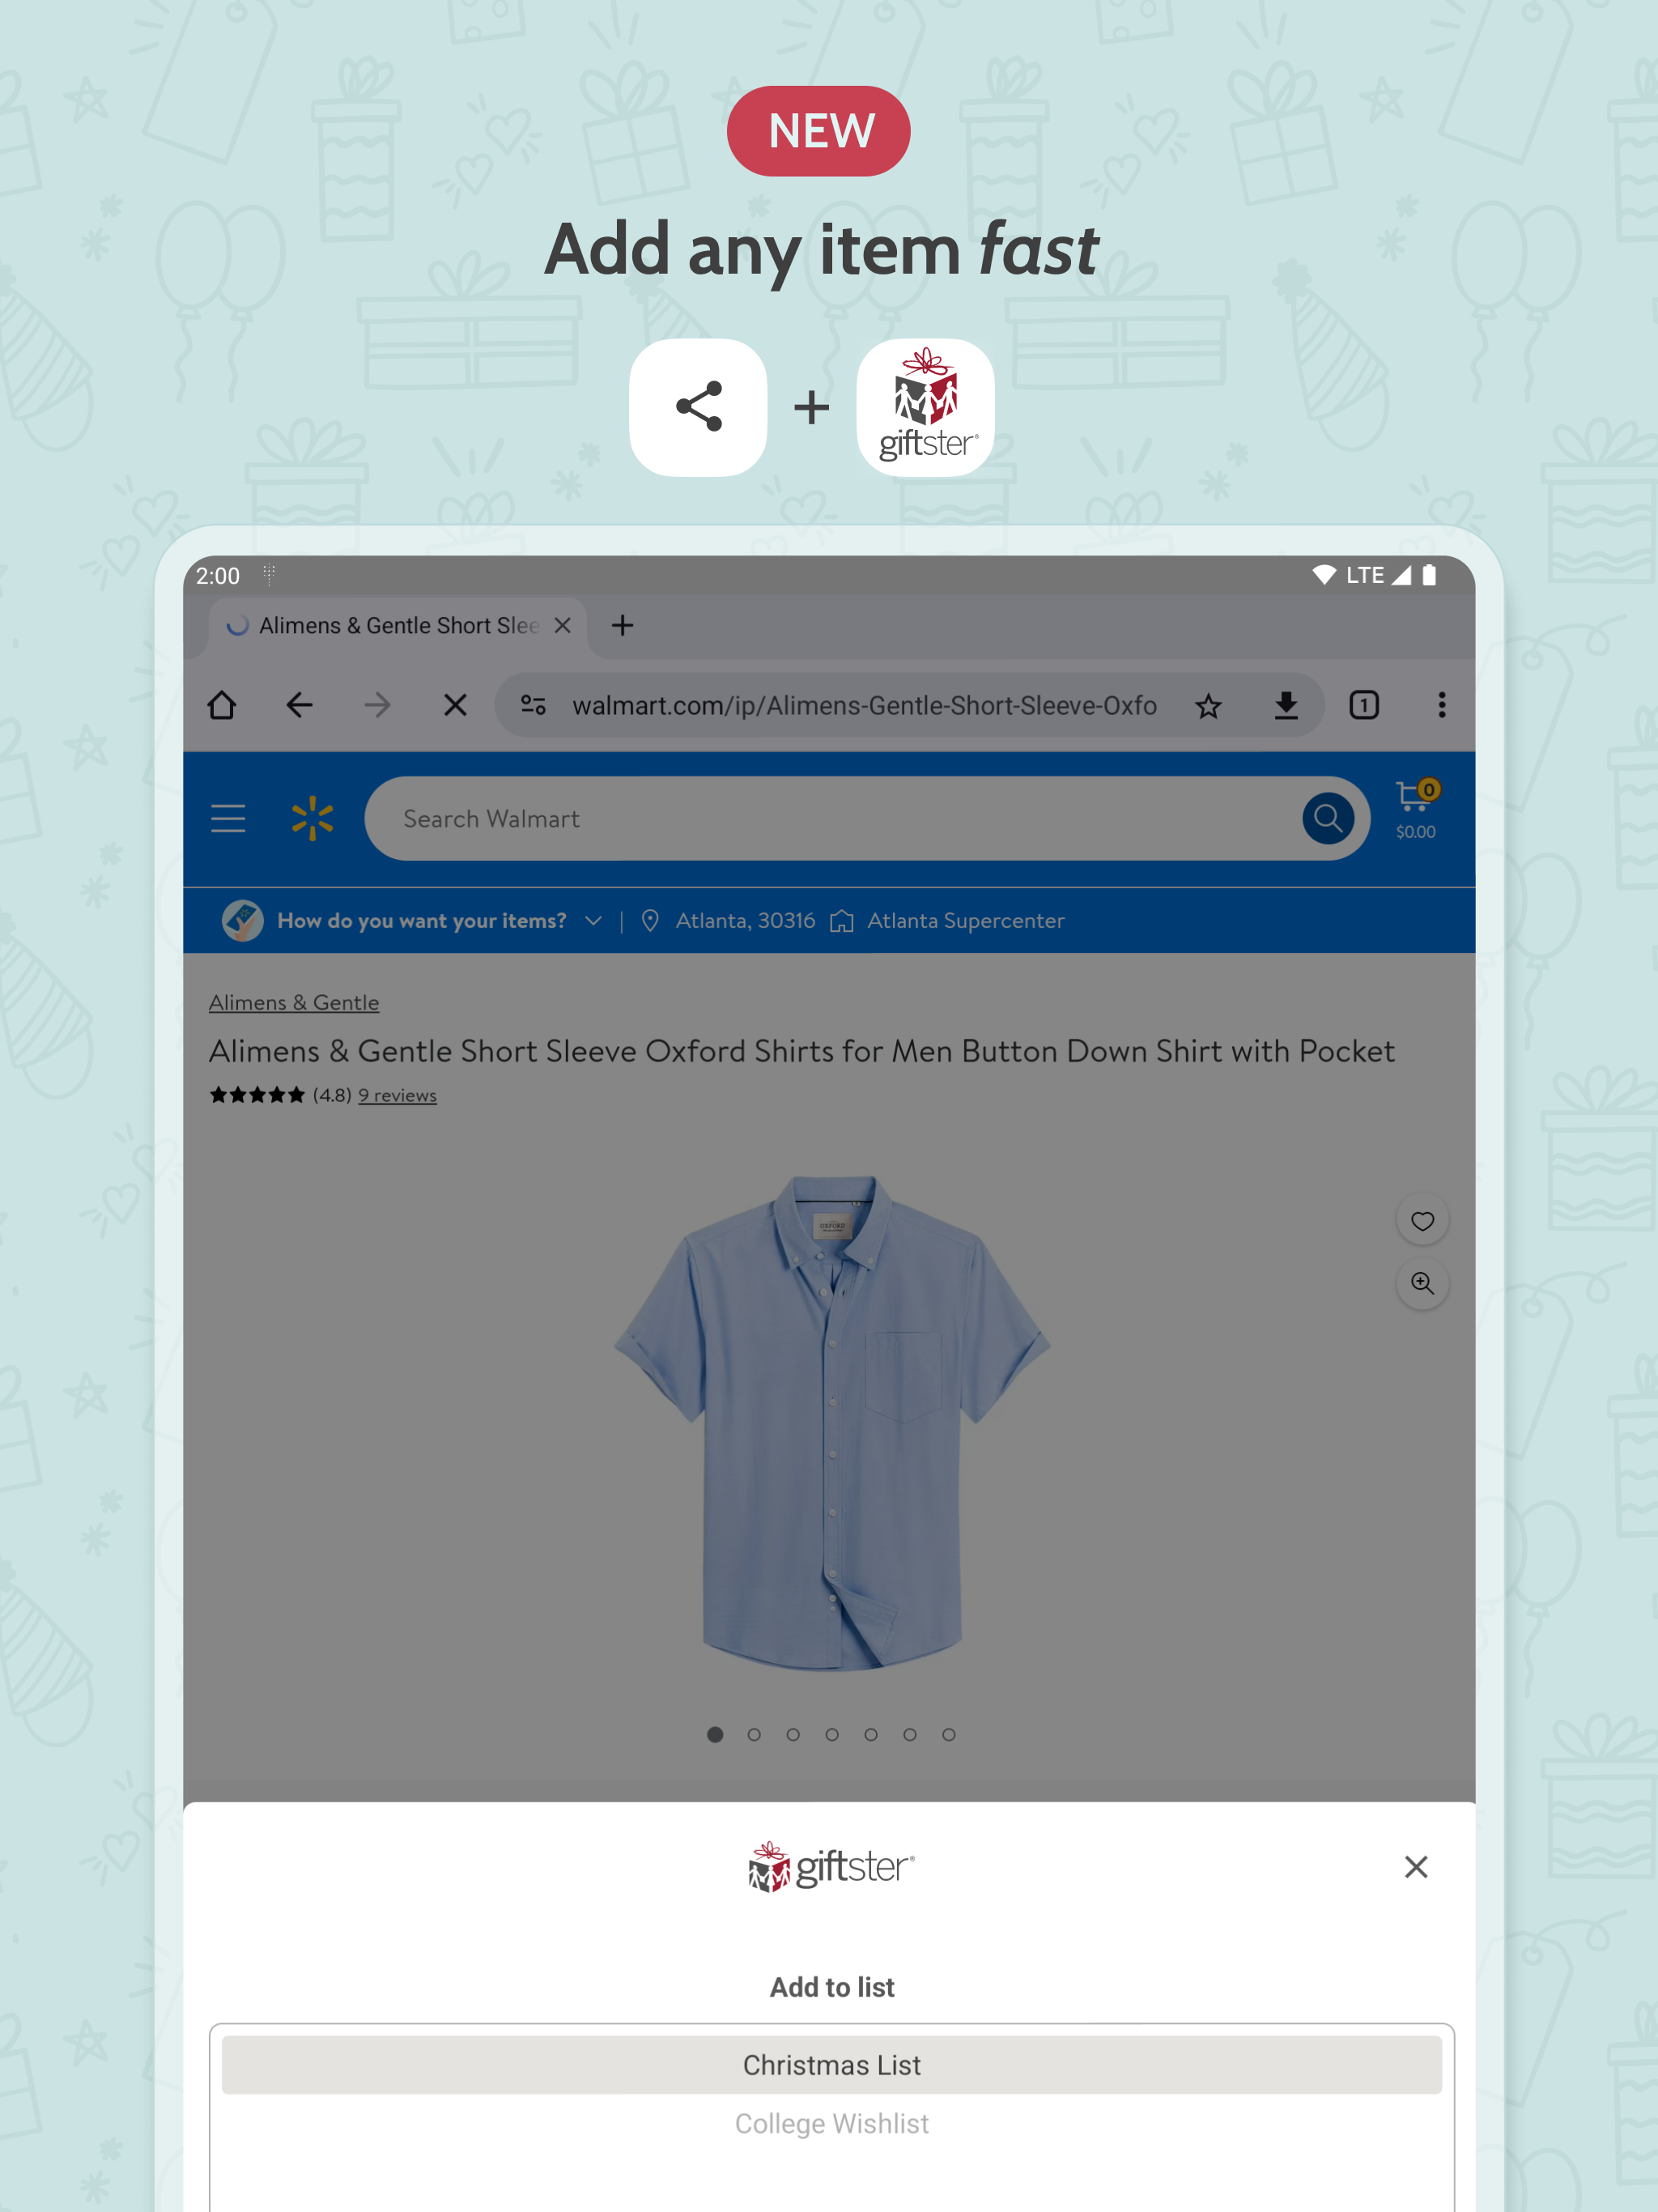
Task: Click the Giftster logo in bottom sheet
Action: click(x=831, y=1866)
